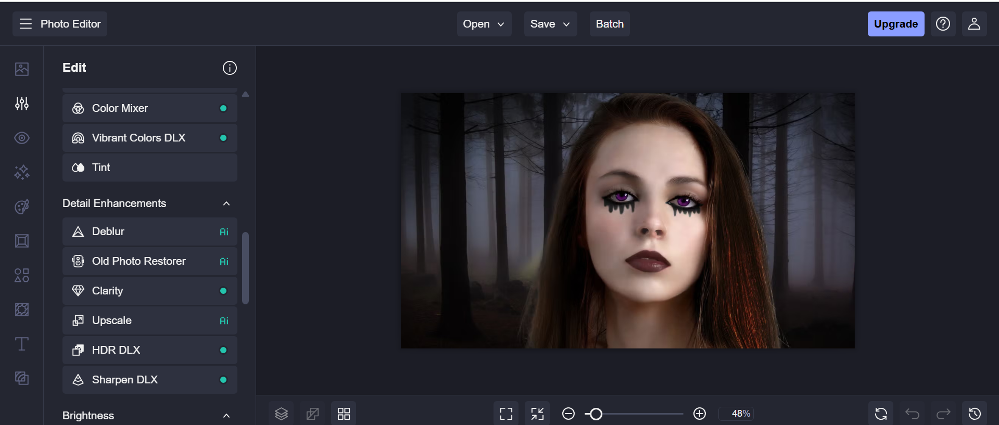Click the compare original image icon
The width and height of the screenshot is (999, 425).
tap(312, 414)
